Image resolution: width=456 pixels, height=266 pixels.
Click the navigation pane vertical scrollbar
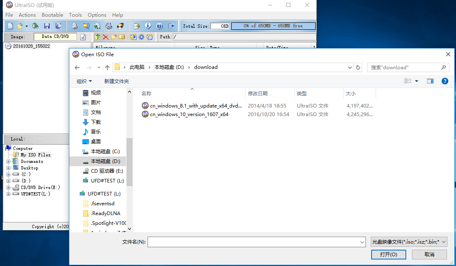pyautogui.click(x=129, y=162)
